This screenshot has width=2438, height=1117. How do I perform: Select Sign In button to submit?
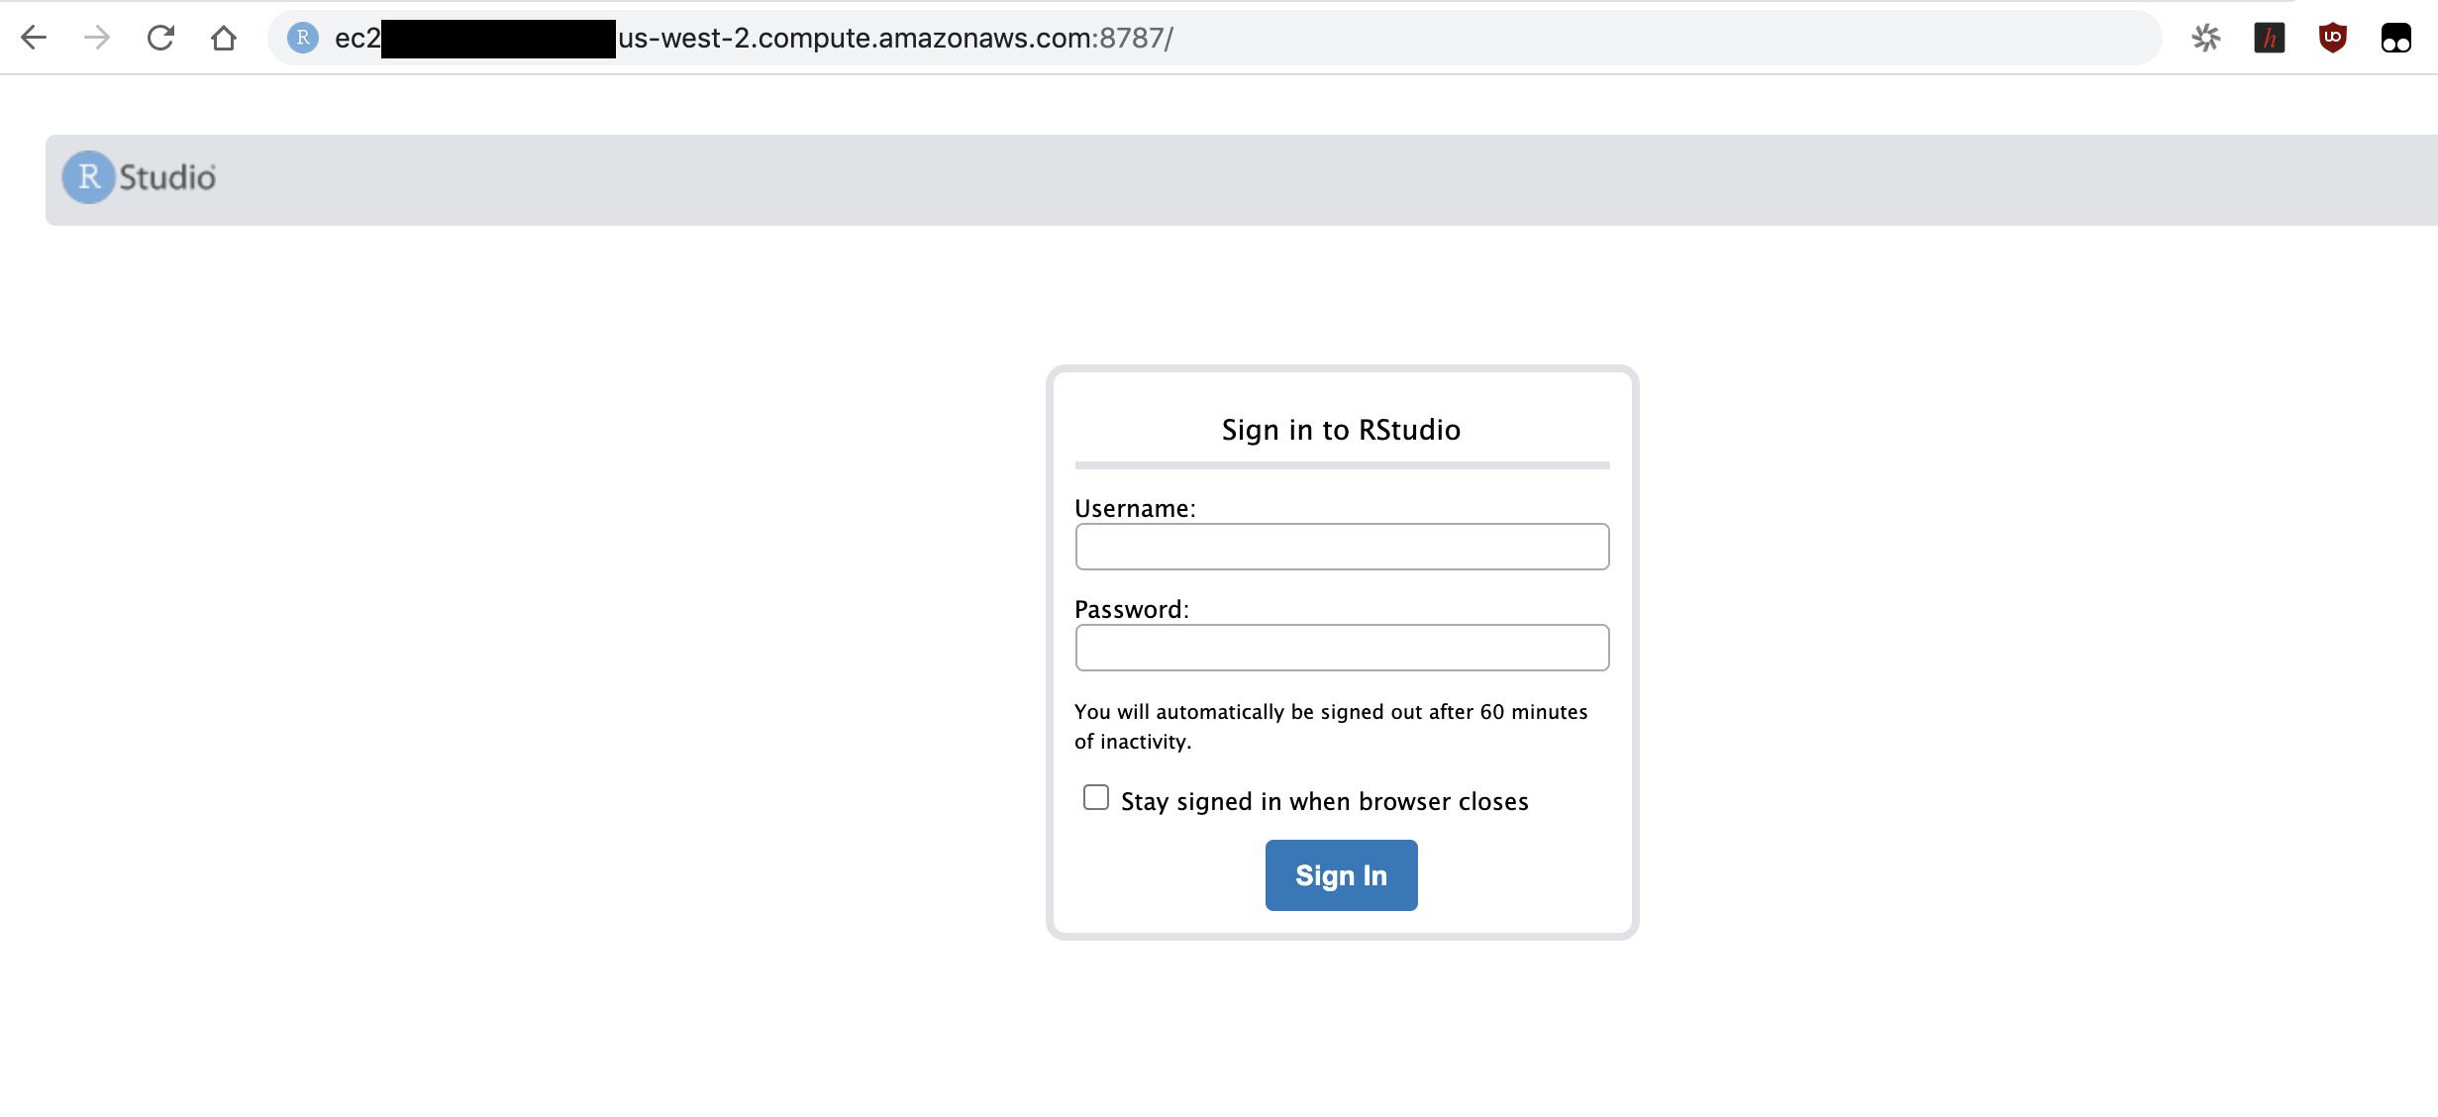point(1340,874)
